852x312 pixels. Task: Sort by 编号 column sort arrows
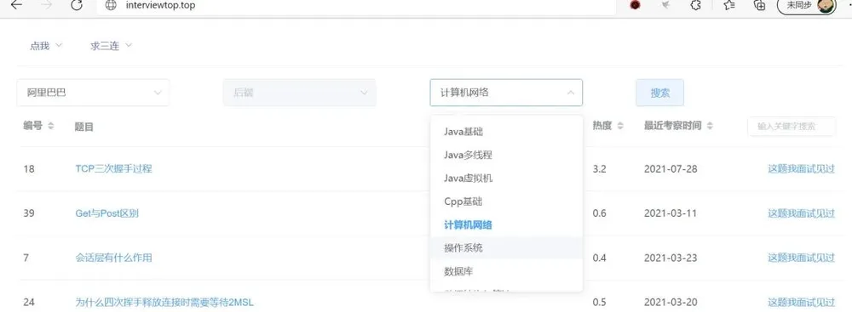(x=51, y=126)
